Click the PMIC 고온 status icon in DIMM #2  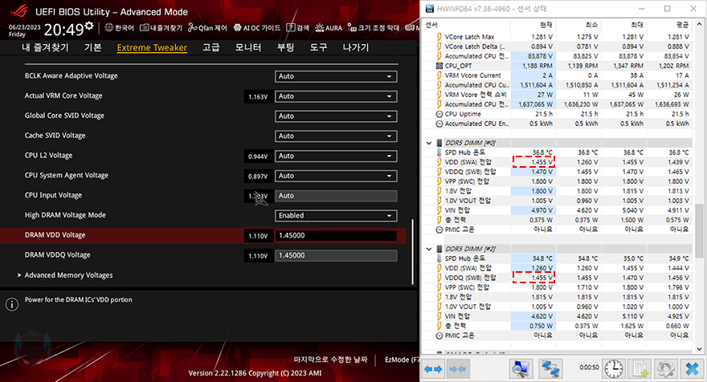tap(439, 335)
